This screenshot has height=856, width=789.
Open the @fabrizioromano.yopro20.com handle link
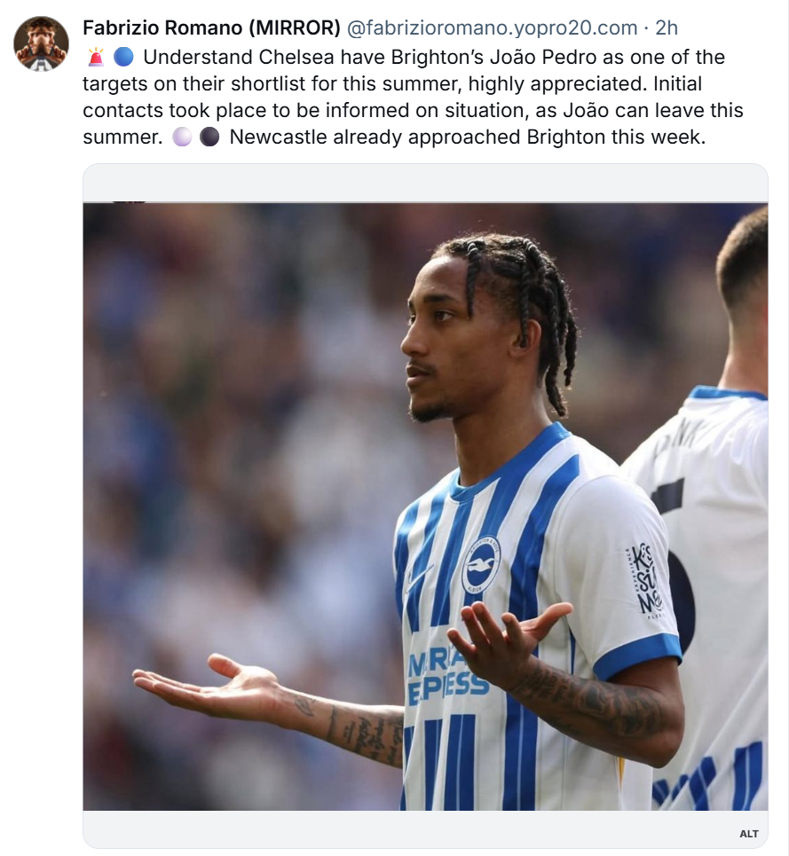[x=492, y=27]
